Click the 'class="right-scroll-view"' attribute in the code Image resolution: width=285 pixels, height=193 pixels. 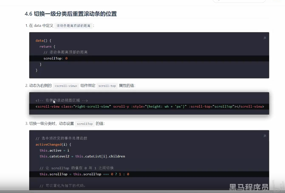coord(86,106)
